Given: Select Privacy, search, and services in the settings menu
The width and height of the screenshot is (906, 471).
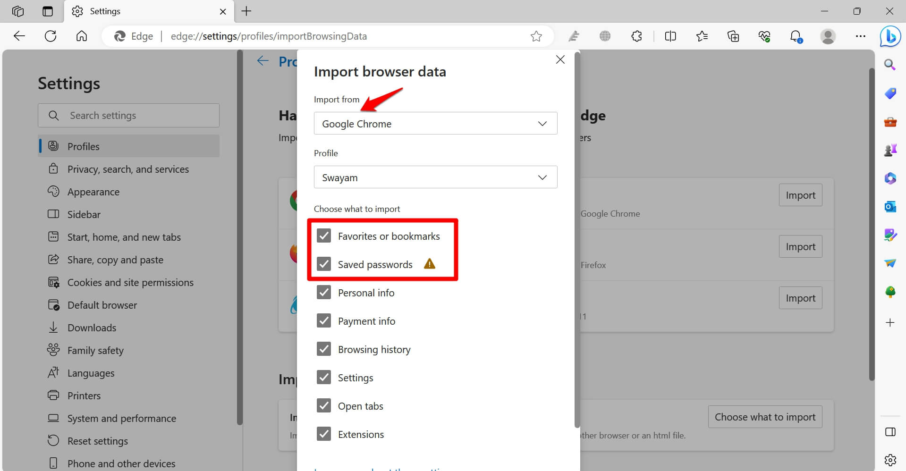Looking at the screenshot, I should click(x=128, y=169).
